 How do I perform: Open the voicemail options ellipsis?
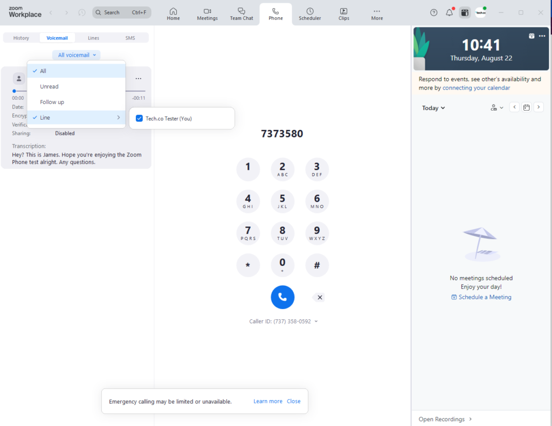[139, 79]
